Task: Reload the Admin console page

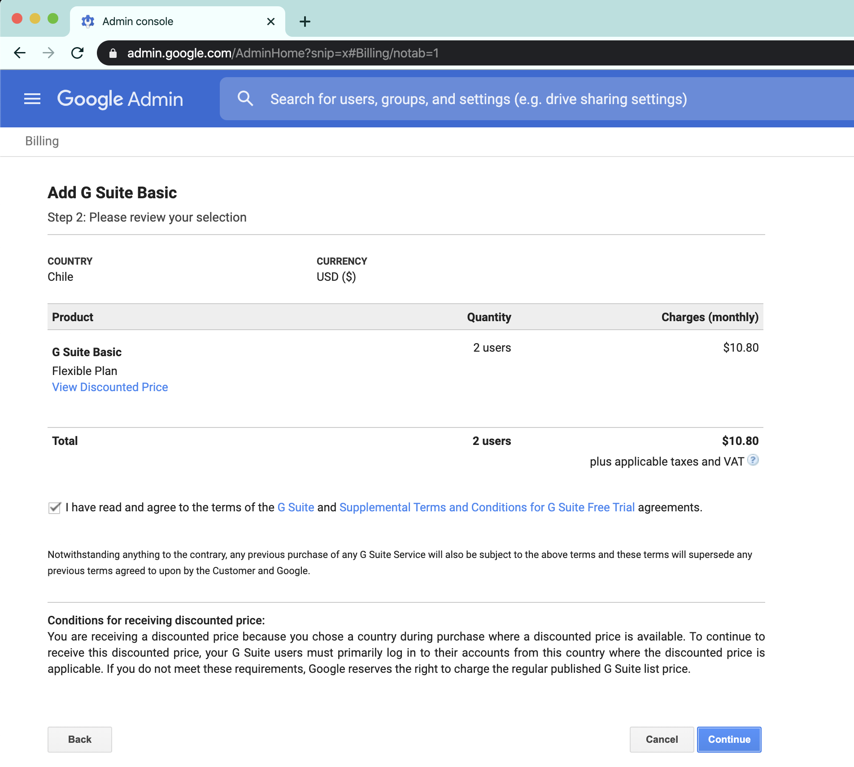Action: point(78,53)
